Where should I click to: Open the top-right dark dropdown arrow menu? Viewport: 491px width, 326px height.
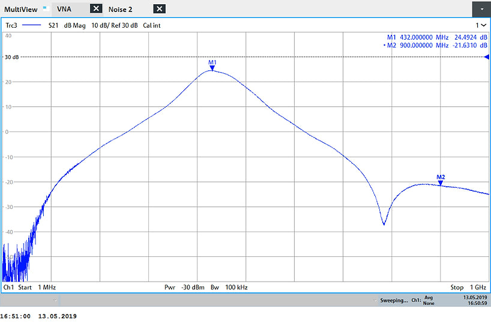[481, 8]
